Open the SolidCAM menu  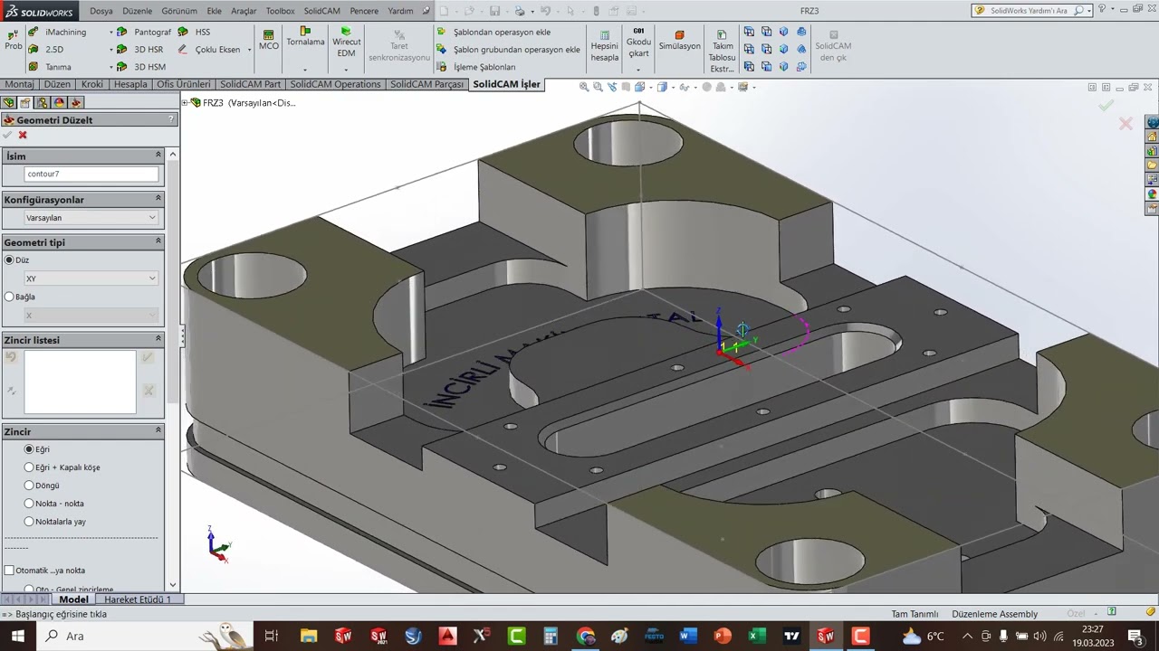321,11
